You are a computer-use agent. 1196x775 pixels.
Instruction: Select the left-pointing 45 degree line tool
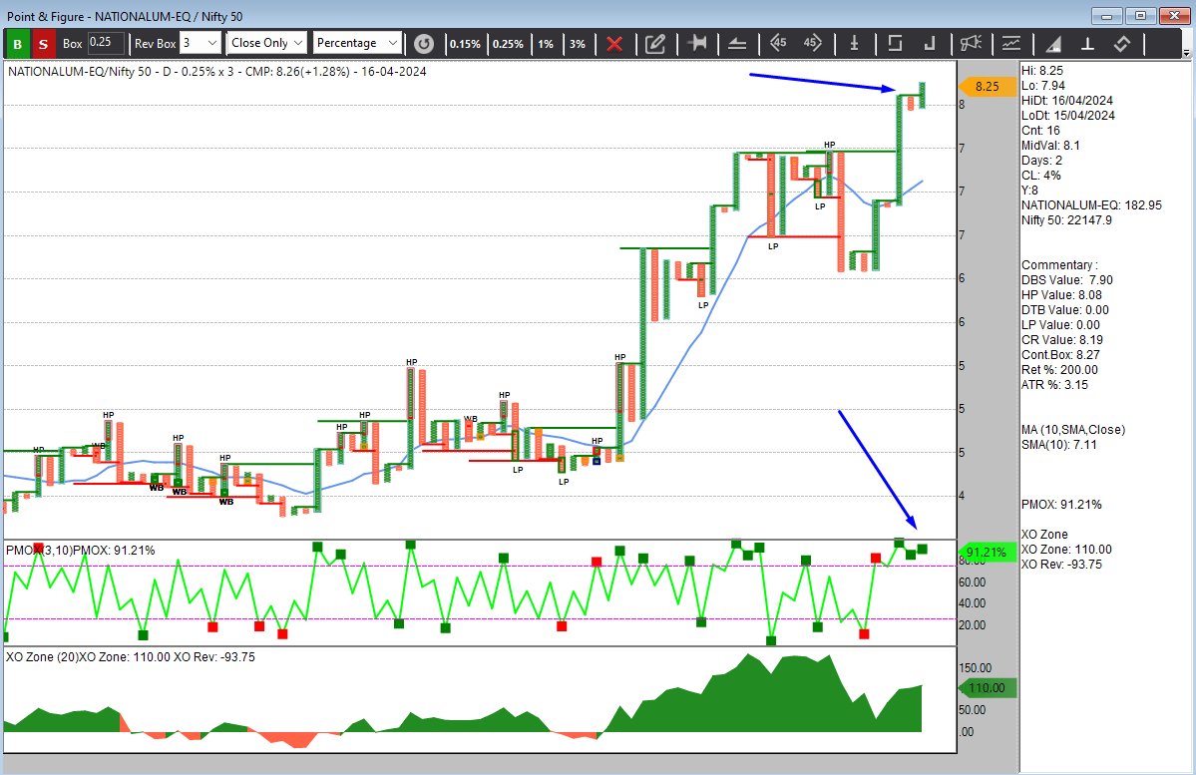[x=778, y=43]
